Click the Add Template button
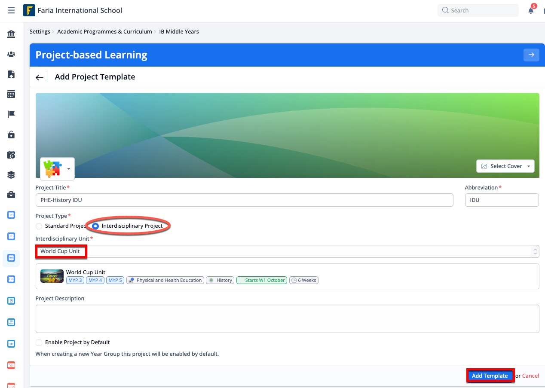Screen dimensions: 545x388 click(x=490, y=376)
